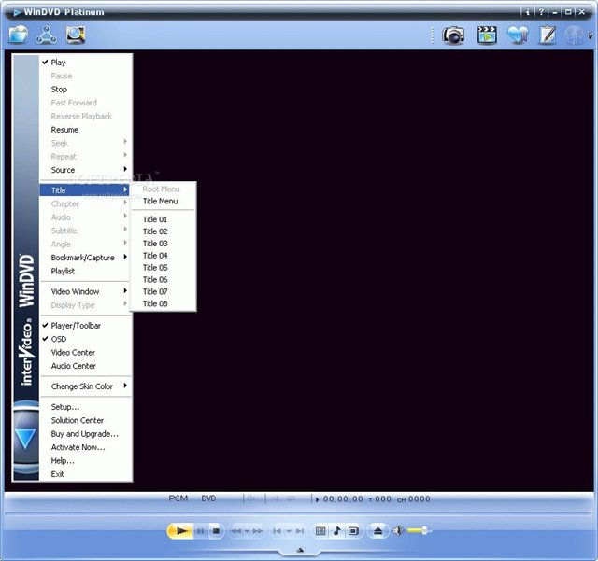
Task: Click the info button in title bar
Action: coord(527,12)
